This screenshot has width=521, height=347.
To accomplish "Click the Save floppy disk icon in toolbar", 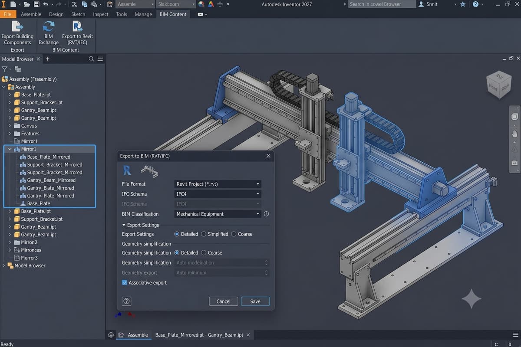I will pyautogui.click(x=36, y=4).
